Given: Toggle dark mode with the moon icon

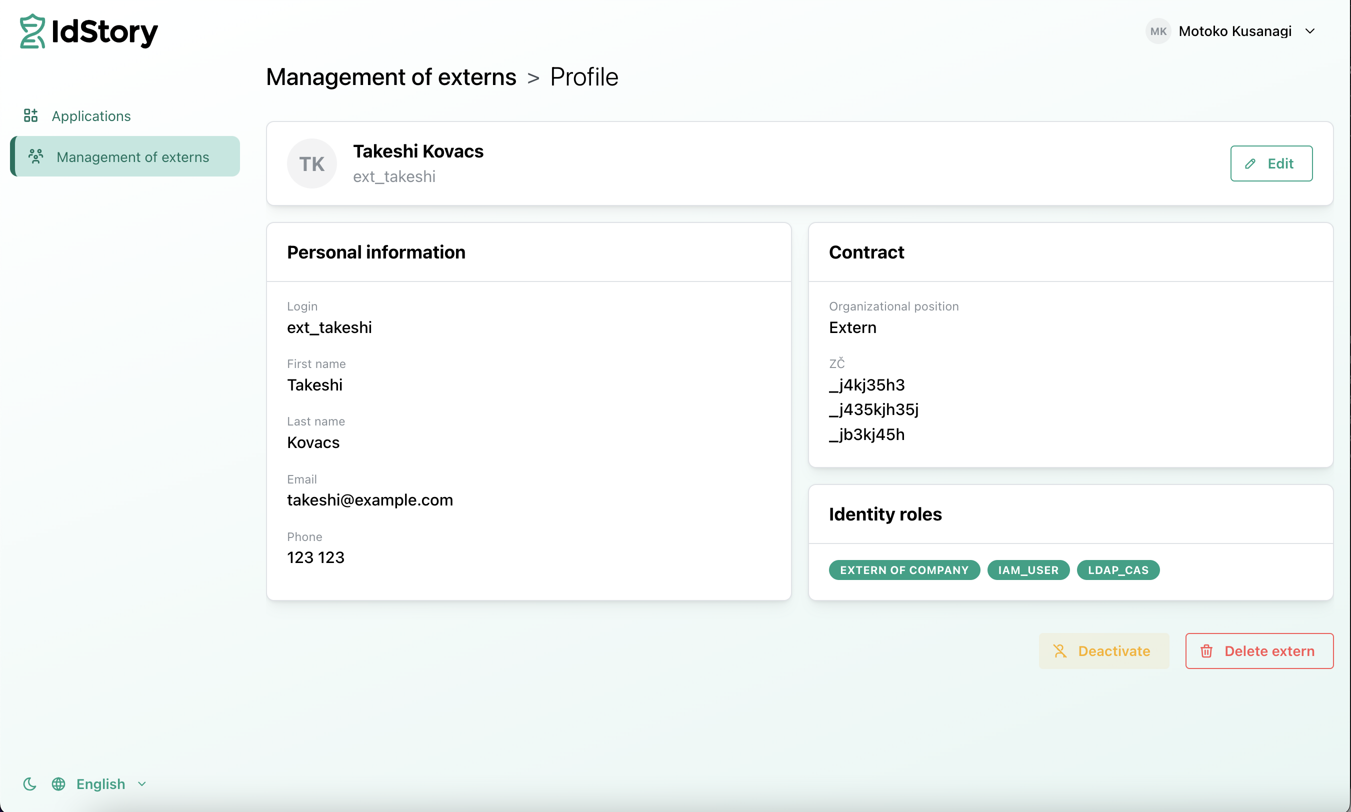Looking at the screenshot, I should (29, 784).
